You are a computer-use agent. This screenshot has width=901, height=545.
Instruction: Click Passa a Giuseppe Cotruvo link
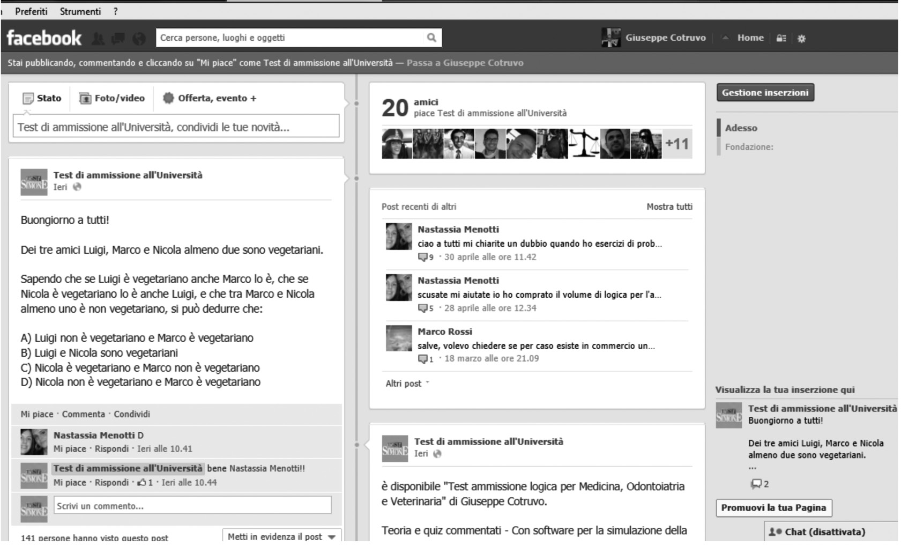[x=465, y=63]
